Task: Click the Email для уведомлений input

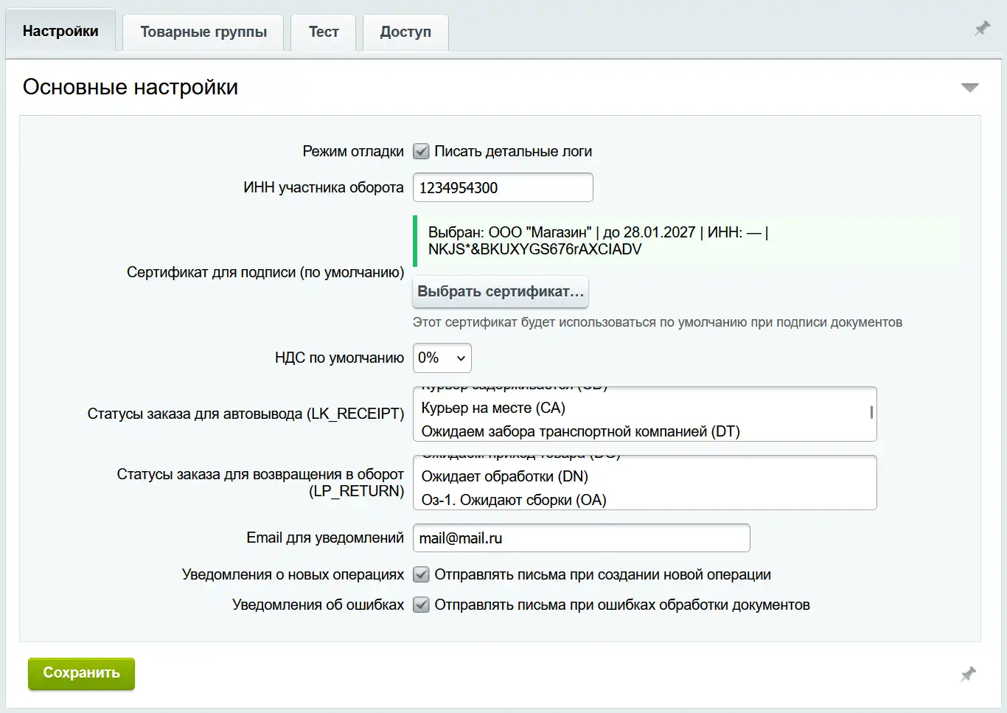Action: (581, 538)
